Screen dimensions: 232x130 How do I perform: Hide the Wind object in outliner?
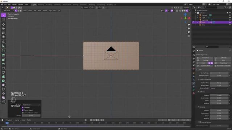230,25
